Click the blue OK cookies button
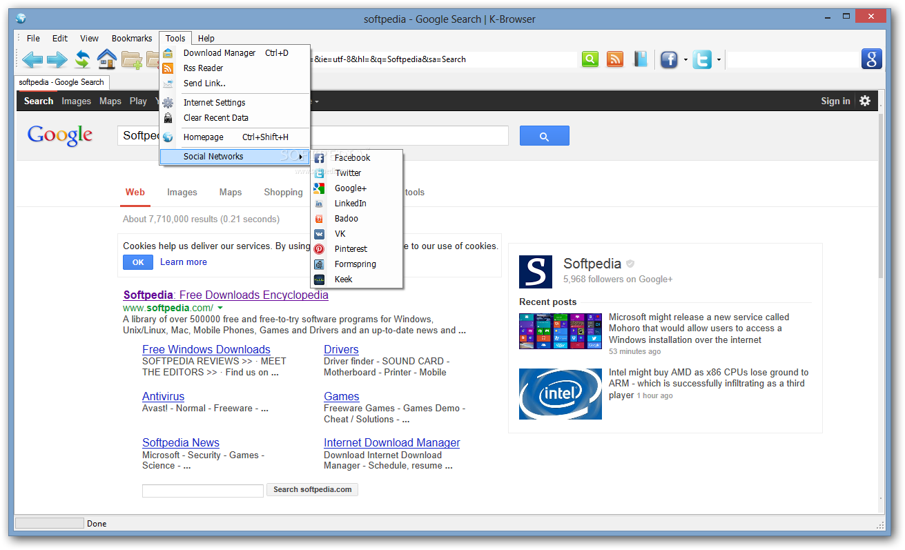Image resolution: width=905 pixels, height=550 pixels. [138, 262]
